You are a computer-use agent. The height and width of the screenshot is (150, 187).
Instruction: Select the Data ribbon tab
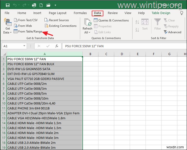point(98,13)
